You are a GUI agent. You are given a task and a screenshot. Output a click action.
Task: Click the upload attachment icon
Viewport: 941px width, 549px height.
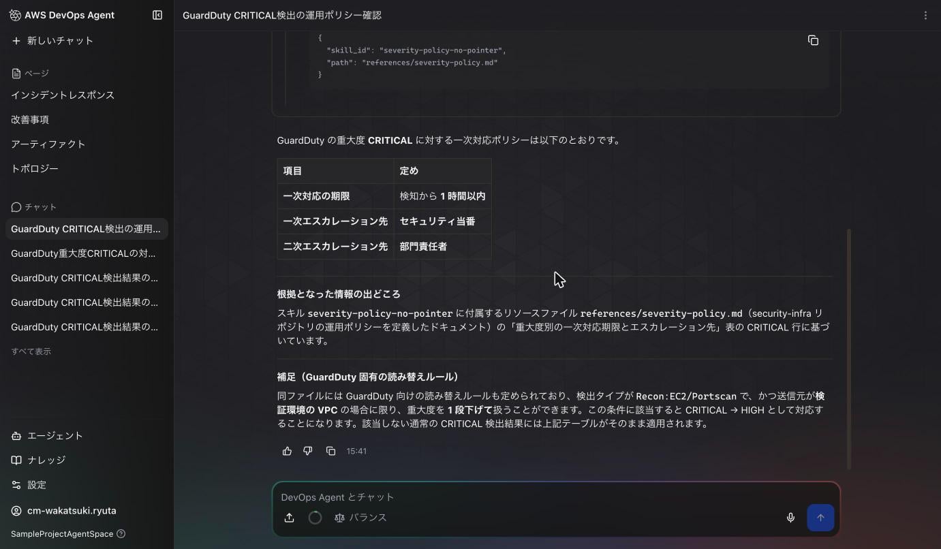[289, 518]
